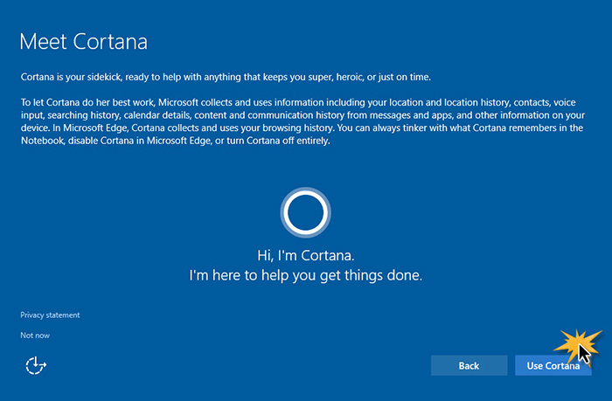Open the Ease of Access icon
The image size is (612, 401).
click(x=36, y=365)
